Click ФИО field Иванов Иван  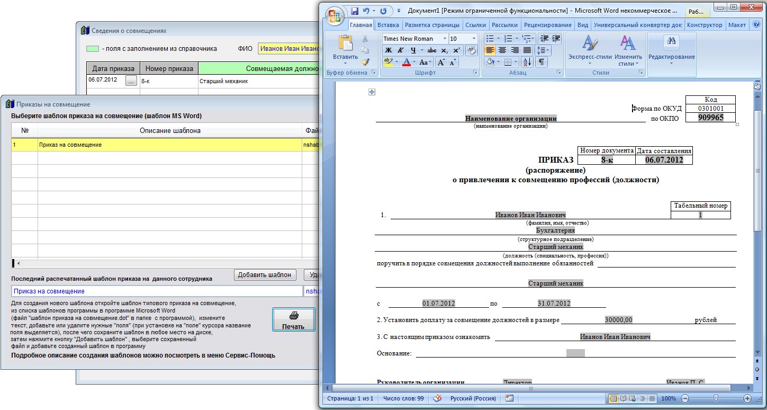pyautogui.click(x=290, y=49)
